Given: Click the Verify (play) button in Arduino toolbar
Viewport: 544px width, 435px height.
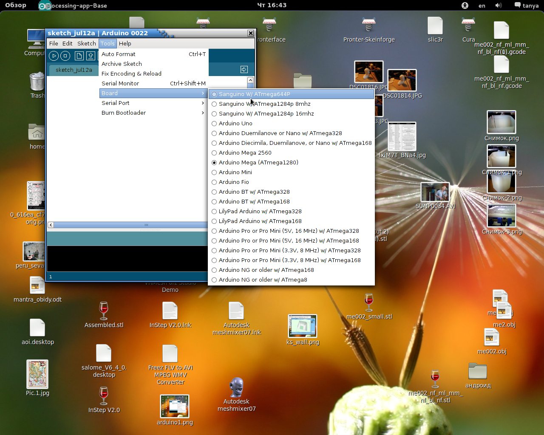Looking at the screenshot, I should [x=54, y=56].
